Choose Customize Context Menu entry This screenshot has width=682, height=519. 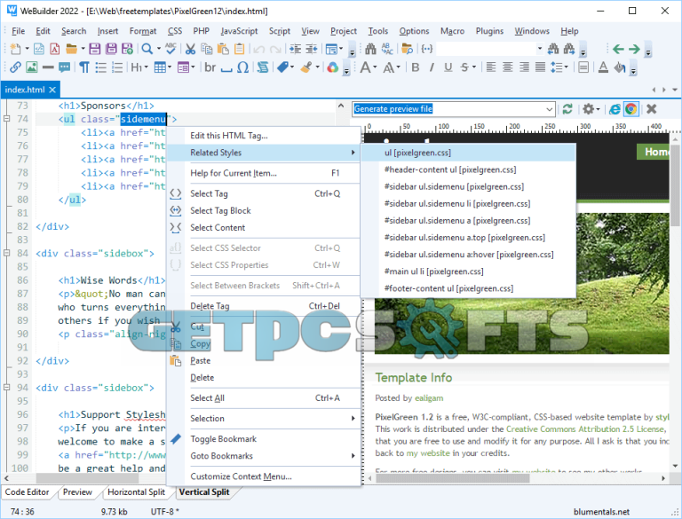(x=264, y=476)
